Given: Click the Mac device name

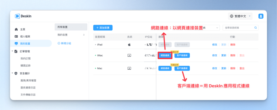Looking at the screenshot, I should point(100,68).
